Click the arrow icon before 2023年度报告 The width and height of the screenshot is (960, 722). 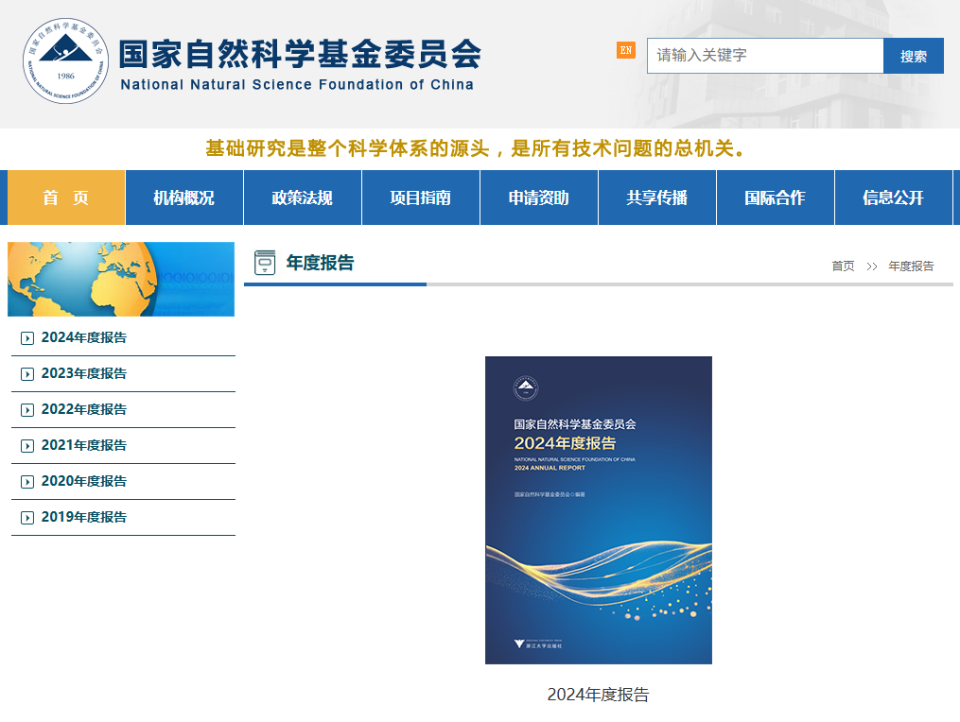pos(26,373)
